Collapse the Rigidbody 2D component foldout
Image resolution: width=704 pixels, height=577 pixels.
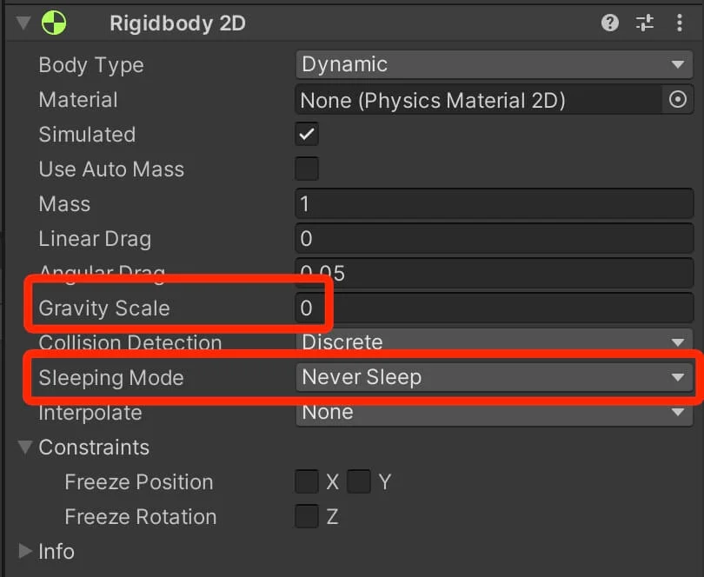22,23
